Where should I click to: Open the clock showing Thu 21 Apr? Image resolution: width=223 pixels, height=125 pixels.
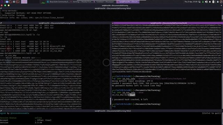tap(191, 2)
